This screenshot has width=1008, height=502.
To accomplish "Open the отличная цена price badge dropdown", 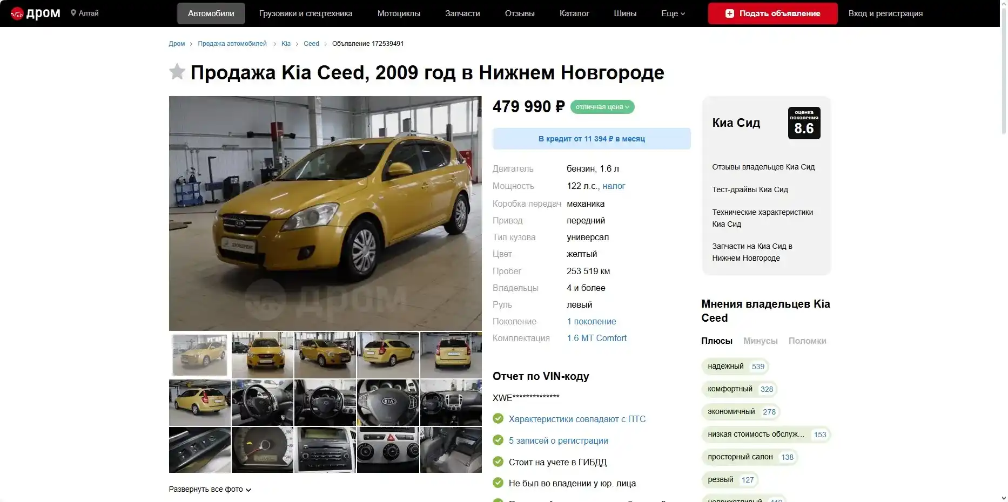I will (x=602, y=107).
